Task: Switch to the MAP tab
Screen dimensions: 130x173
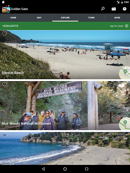Action: click(x=39, y=18)
